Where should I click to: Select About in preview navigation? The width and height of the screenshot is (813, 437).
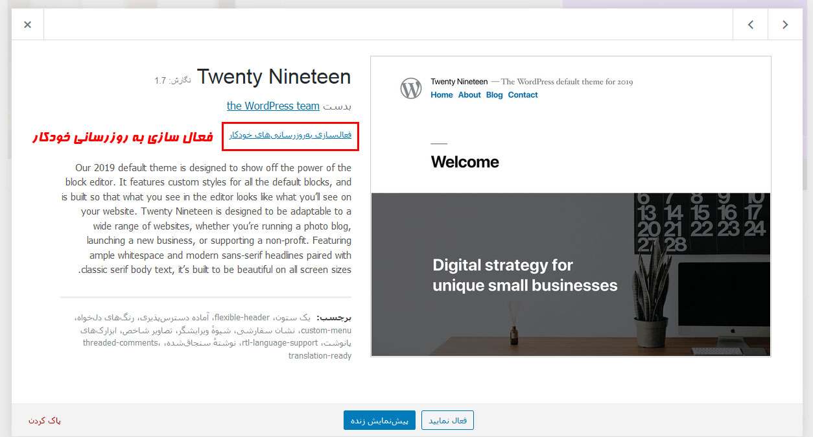pyautogui.click(x=469, y=95)
